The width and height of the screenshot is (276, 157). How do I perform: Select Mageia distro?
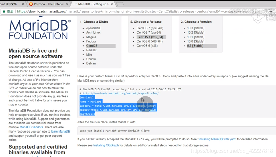point(91,37)
